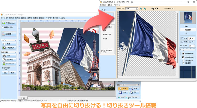
Task: Select the 色 eyedropper color tool in cutter
Action: click(x=191, y=38)
